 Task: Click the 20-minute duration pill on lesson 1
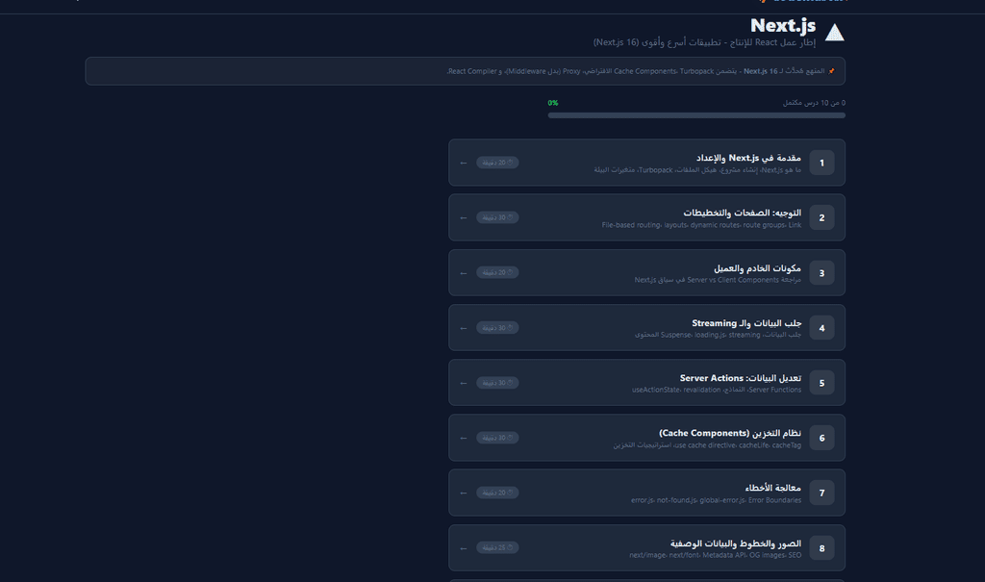click(497, 163)
